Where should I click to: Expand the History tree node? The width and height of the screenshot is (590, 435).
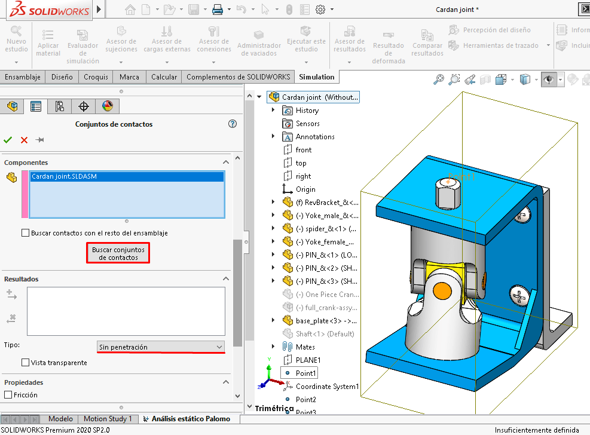[273, 110]
